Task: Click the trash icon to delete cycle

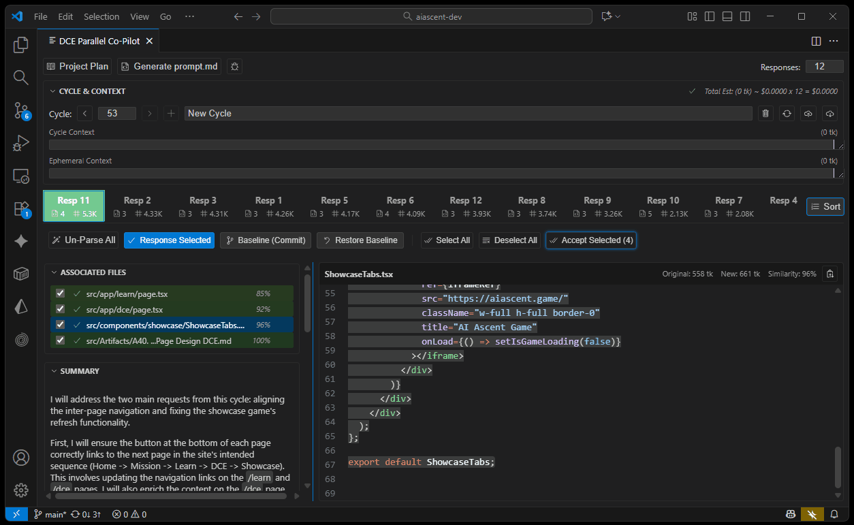Action: (765, 114)
